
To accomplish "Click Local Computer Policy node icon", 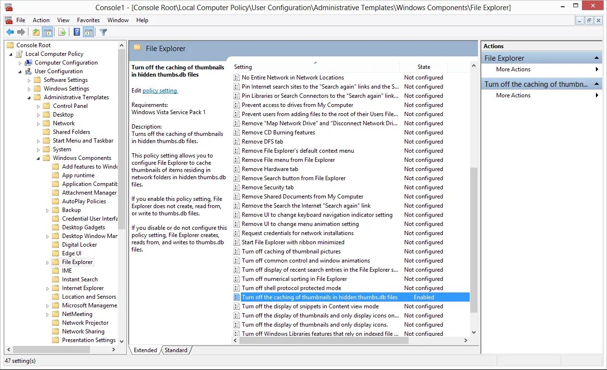I will point(20,54).
